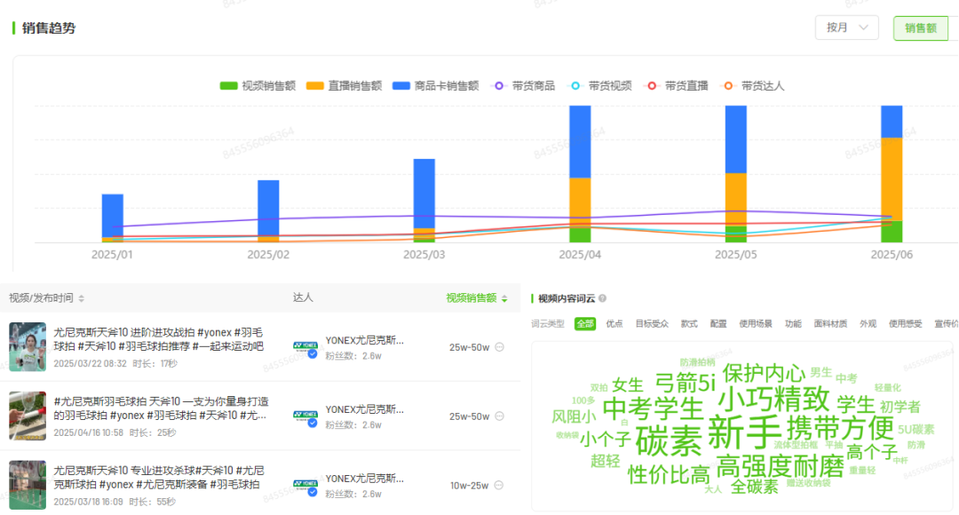Sort by 视频/发布时间 column arrow

point(82,298)
